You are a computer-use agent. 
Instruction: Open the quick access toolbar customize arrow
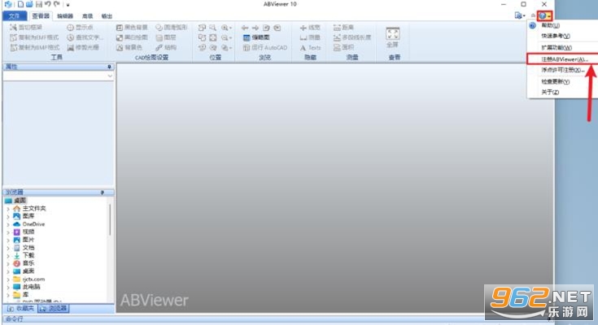[x=68, y=5]
